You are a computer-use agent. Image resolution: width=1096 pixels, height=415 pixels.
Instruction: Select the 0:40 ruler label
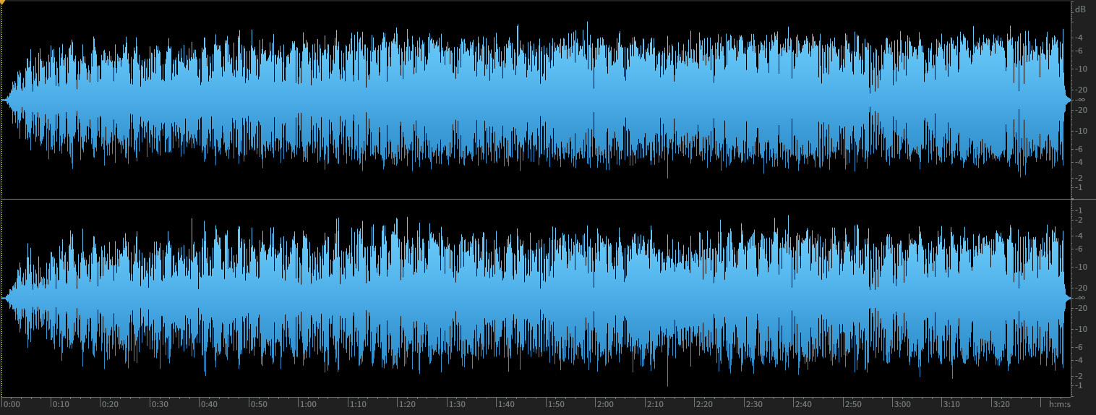tap(210, 404)
